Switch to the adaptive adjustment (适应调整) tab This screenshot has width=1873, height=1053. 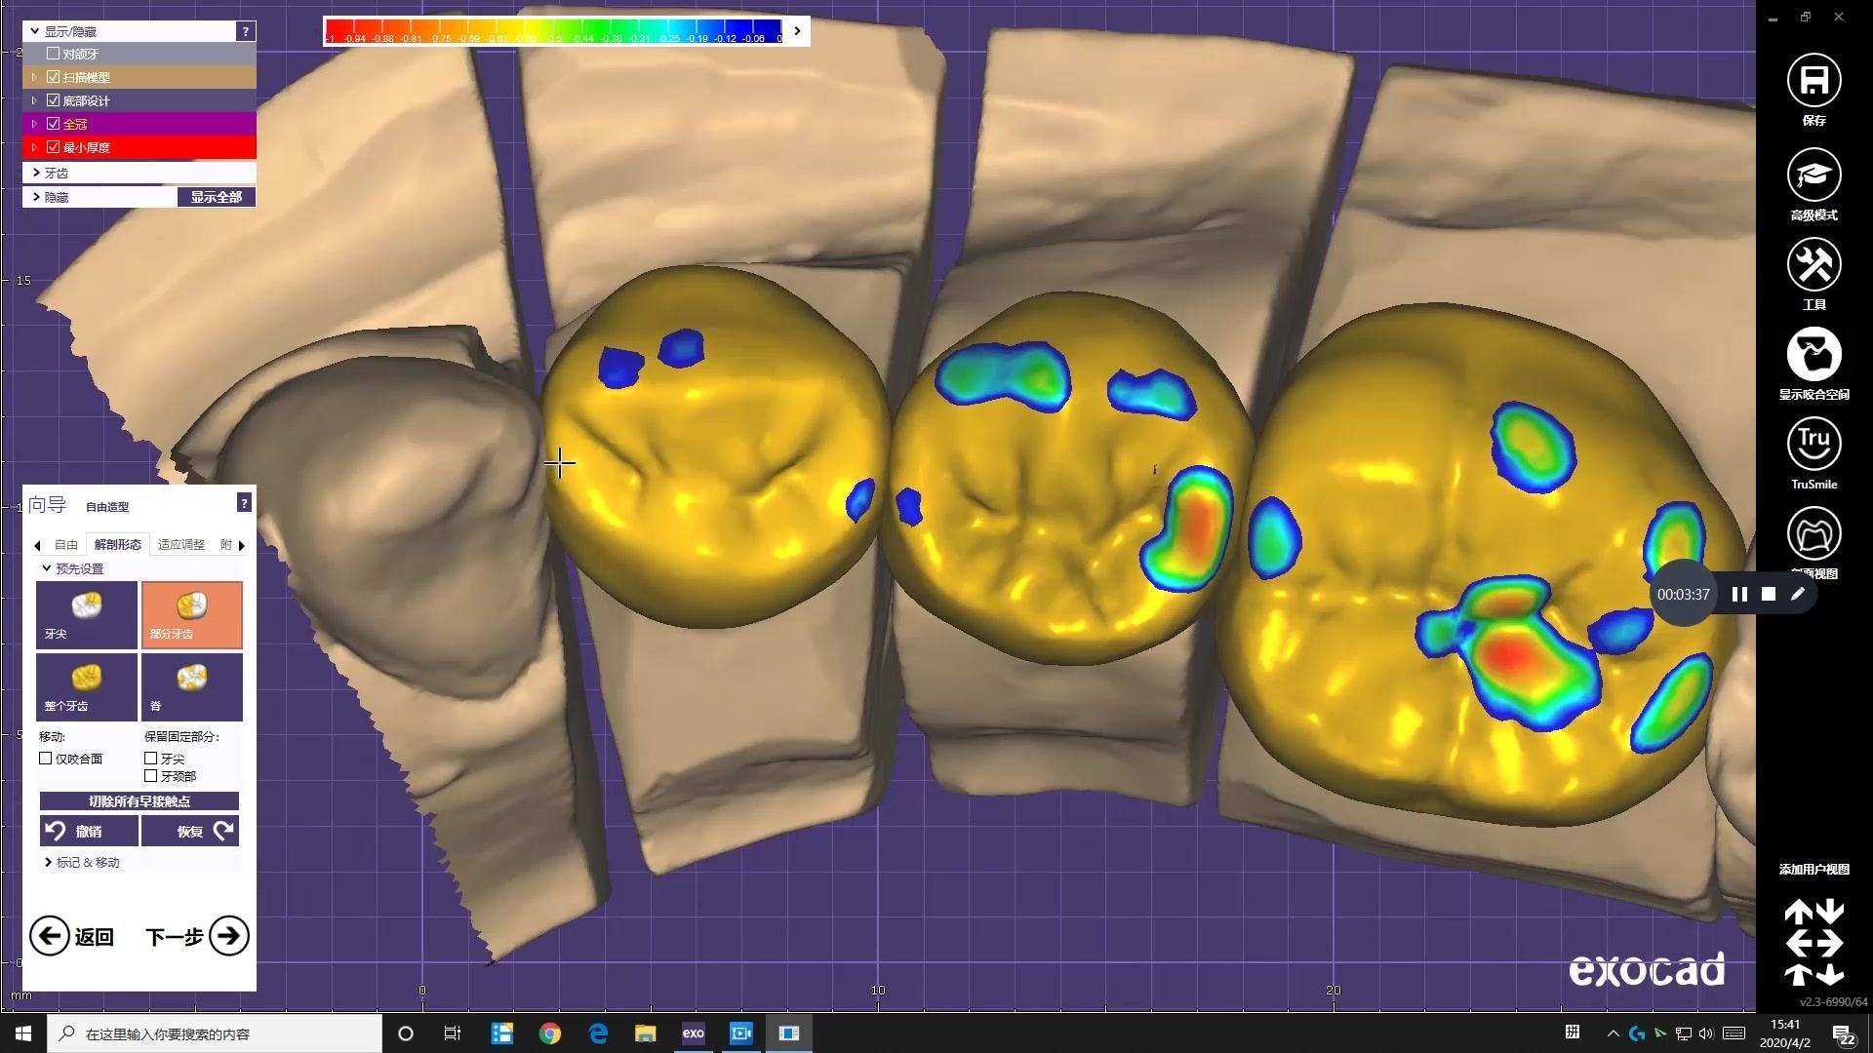tap(181, 545)
